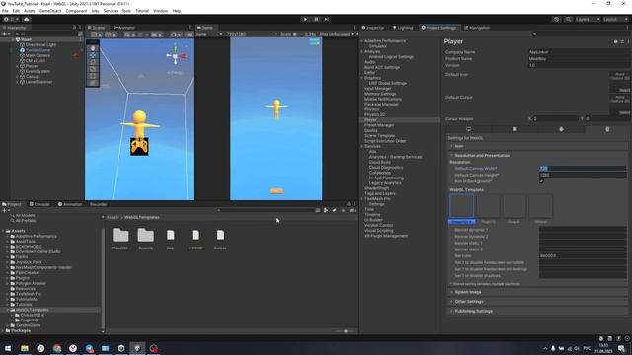Open the Layers dropdown

(x=588, y=19)
